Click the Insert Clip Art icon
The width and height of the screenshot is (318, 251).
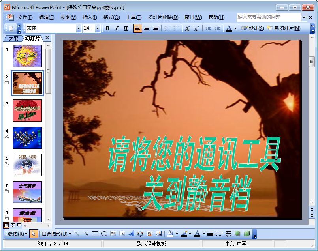click(x=150, y=234)
